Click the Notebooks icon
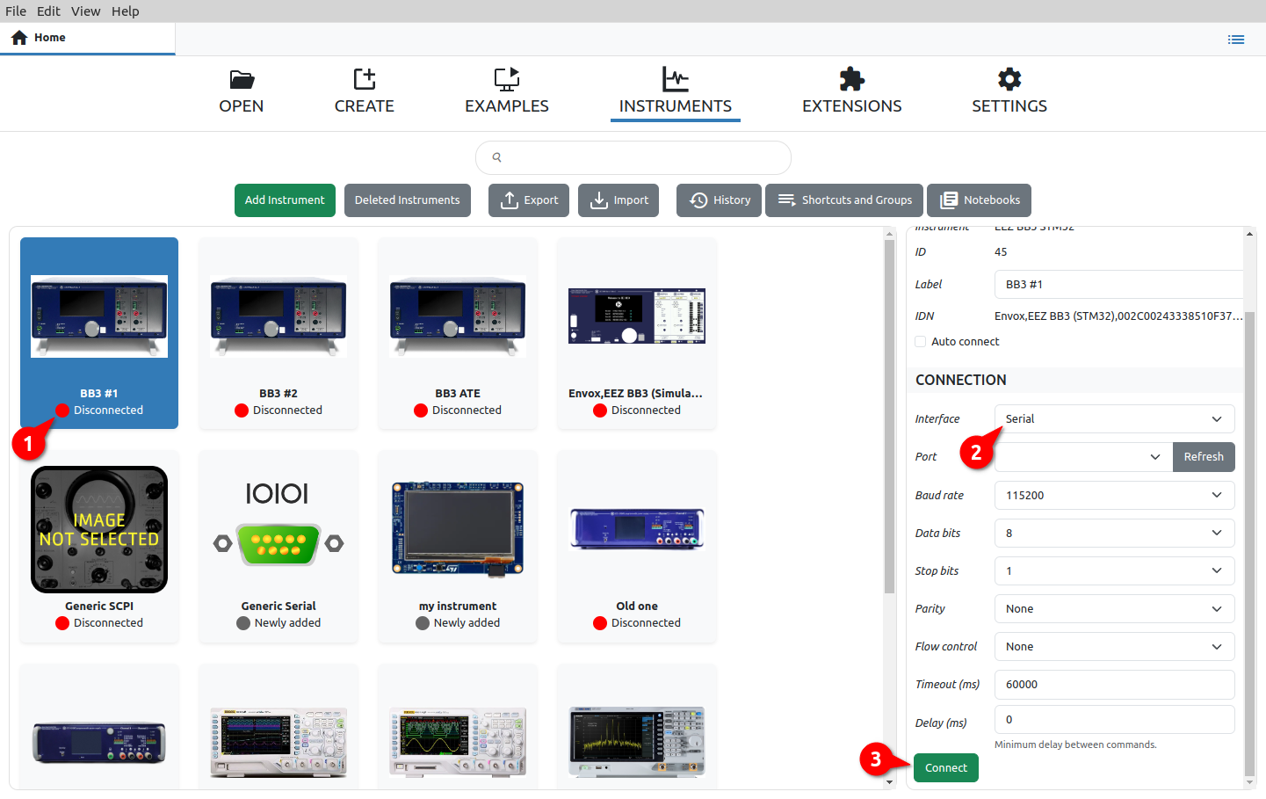 pyautogui.click(x=949, y=200)
